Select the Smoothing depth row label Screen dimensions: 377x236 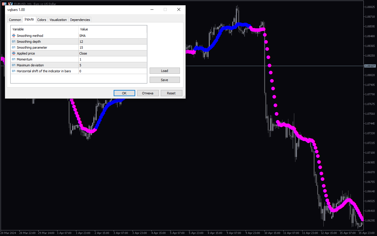pyautogui.click(x=29, y=42)
